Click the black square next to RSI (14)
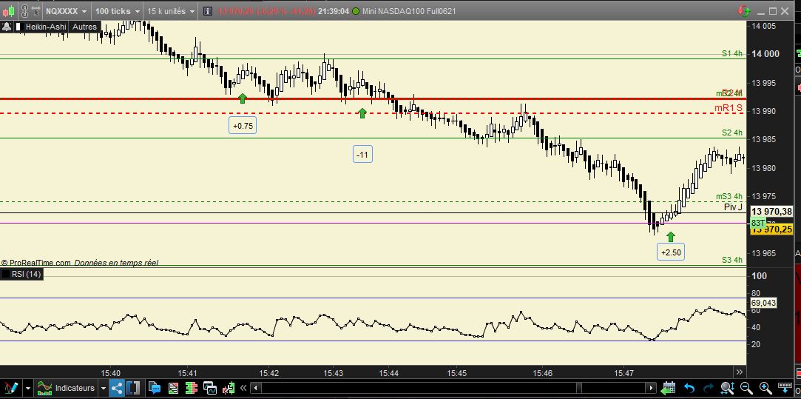 pyautogui.click(x=6, y=275)
